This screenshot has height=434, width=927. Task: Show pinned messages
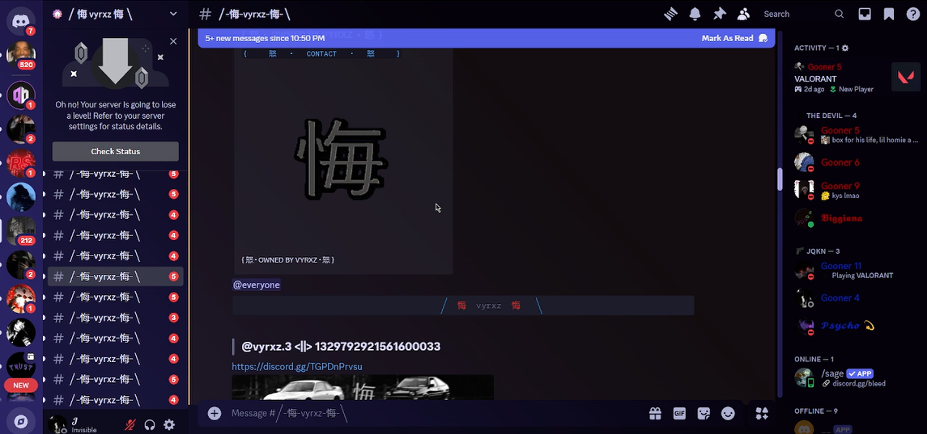(719, 14)
